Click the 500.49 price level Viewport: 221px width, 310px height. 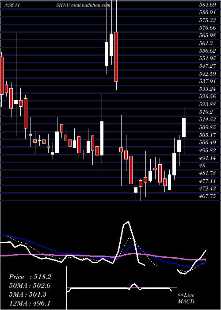(207, 143)
